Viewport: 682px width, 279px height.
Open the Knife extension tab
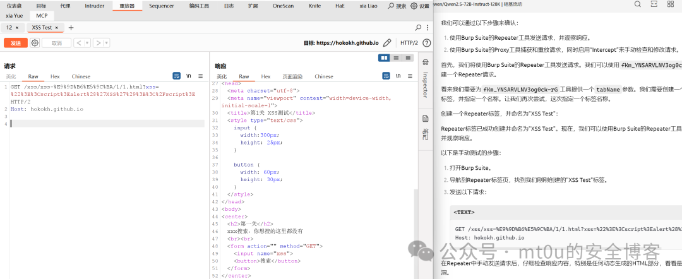[x=315, y=6]
